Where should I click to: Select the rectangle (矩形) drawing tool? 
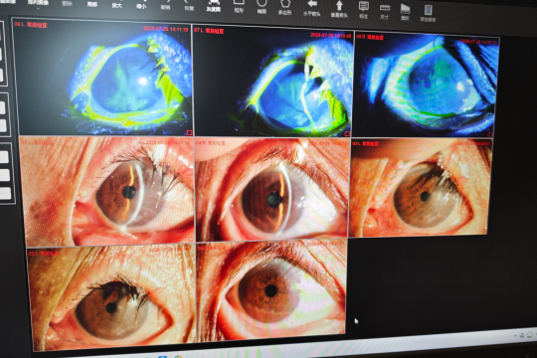(x=239, y=6)
